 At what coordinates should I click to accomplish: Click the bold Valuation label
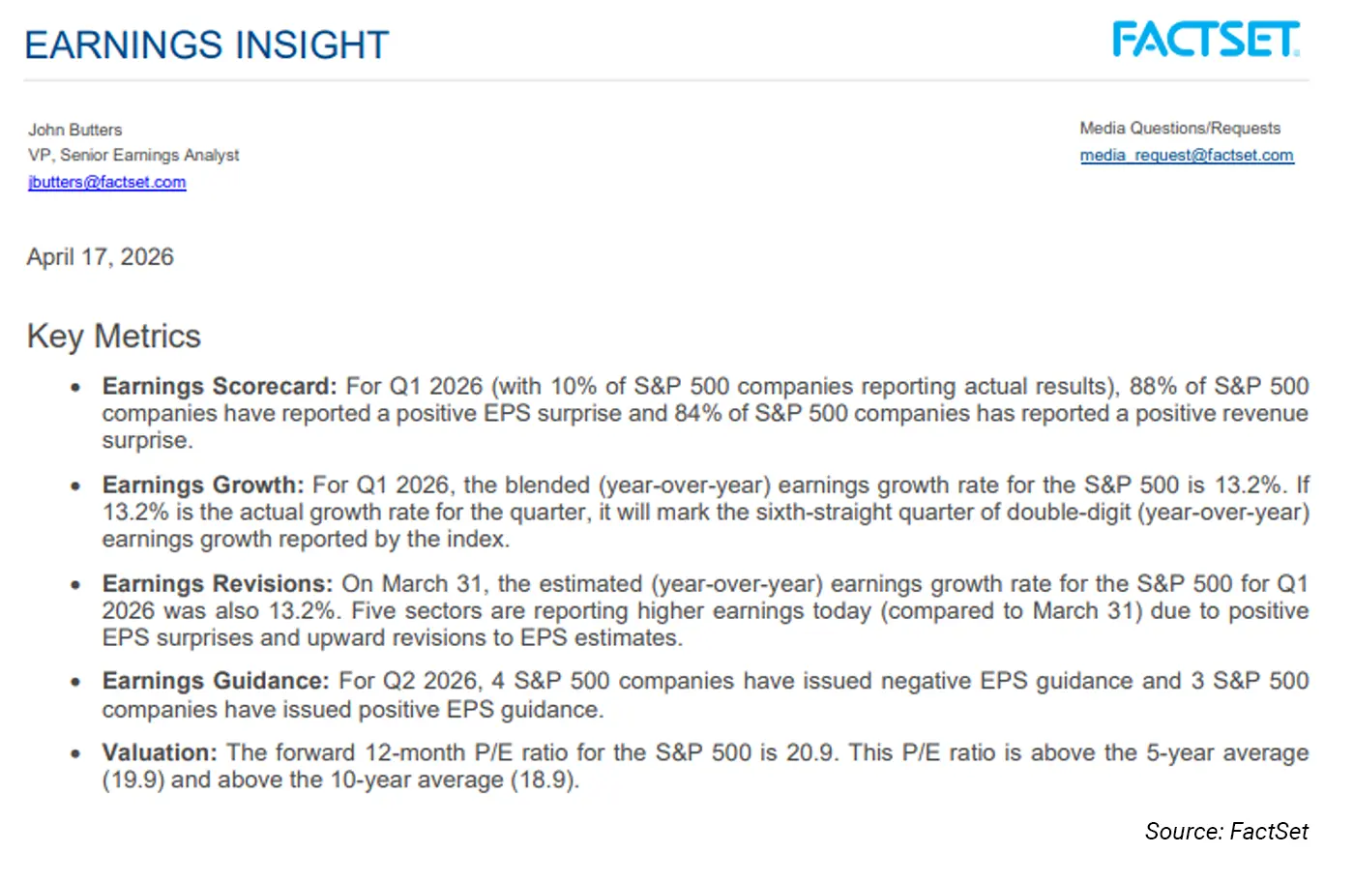coord(160,753)
